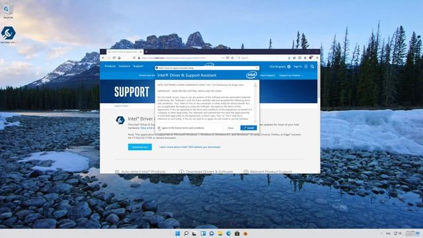Click the user account icon near Sign In
The width and height of the screenshot is (423, 238).
coord(305,66)
